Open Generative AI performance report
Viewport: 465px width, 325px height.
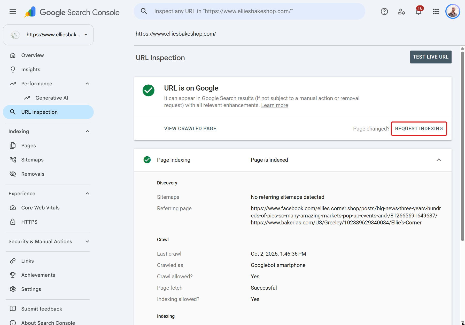[x=48, y=98]
